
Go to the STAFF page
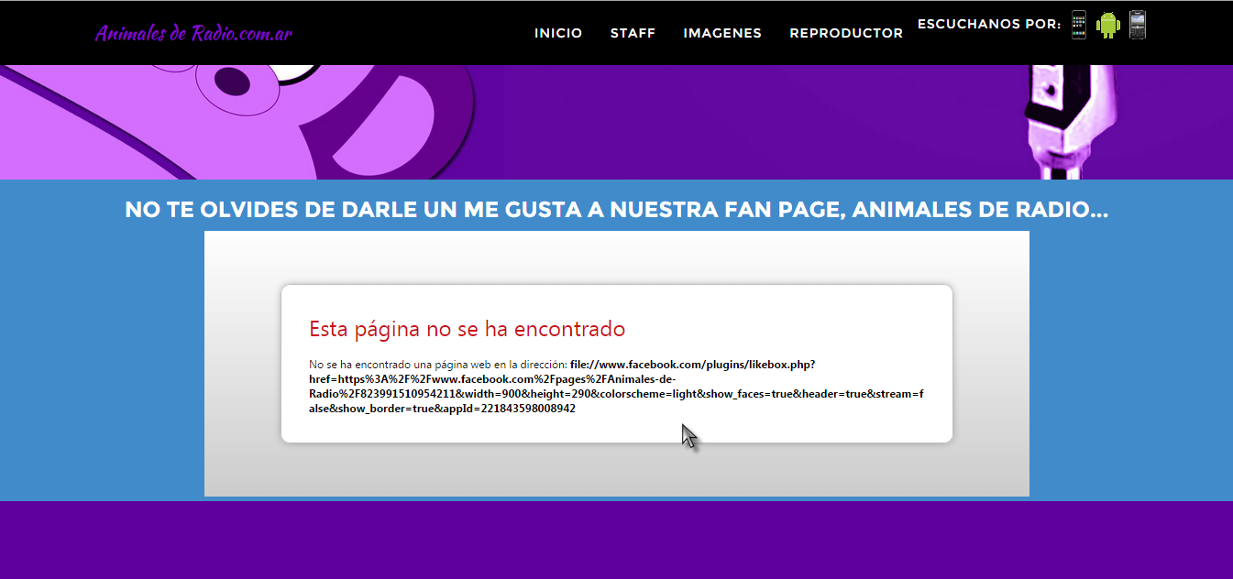pos(633,33)
